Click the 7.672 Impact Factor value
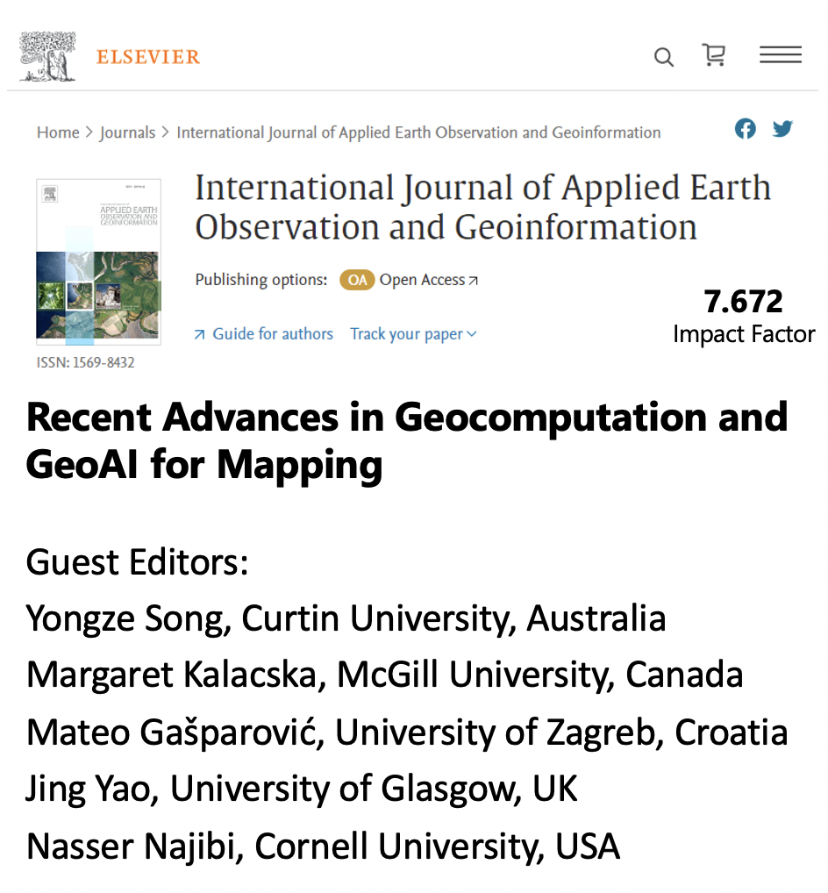Screen dimensions: 828x893 click(743, 302)
